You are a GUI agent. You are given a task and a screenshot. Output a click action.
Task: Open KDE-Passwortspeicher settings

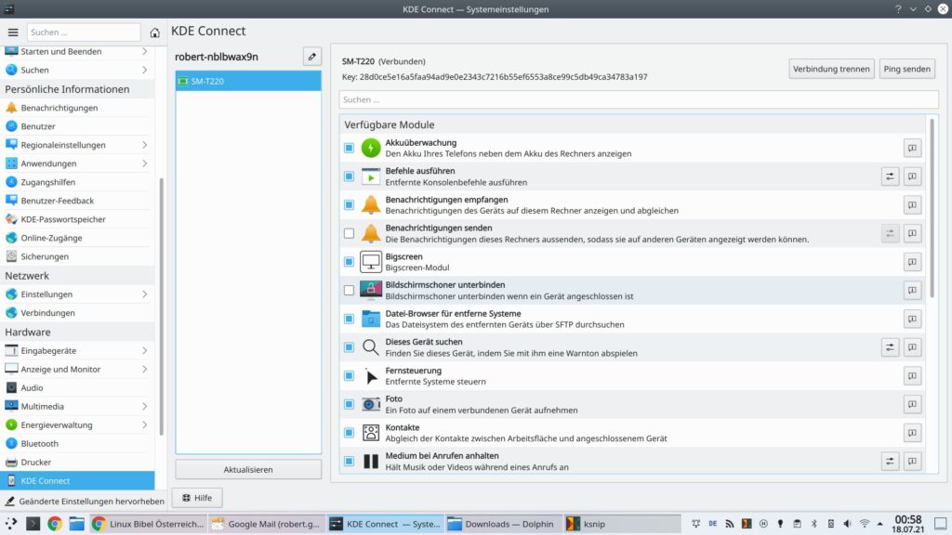[77, 219]
